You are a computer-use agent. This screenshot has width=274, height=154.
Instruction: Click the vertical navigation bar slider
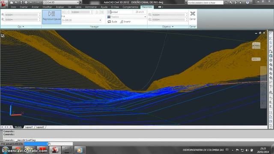click(x=263, y=87)
